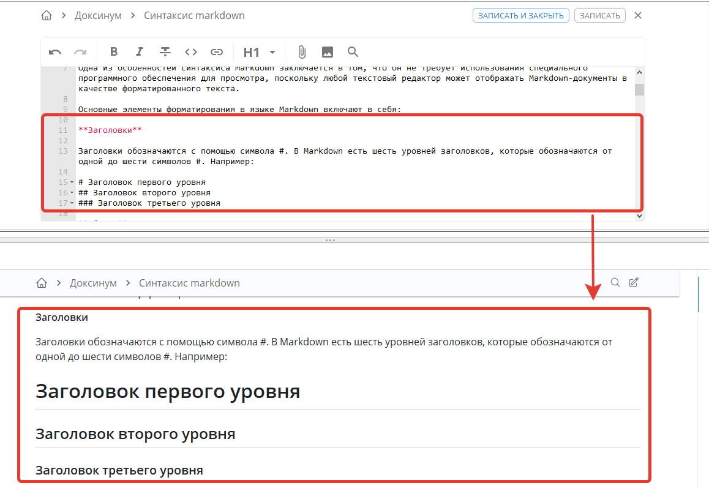Insert inline code with the code icon
This screenshot has width=709, height=488.
click(x=191, y=52)
